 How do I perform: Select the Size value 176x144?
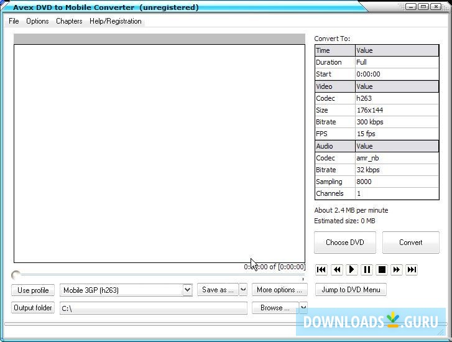point(397,110)
